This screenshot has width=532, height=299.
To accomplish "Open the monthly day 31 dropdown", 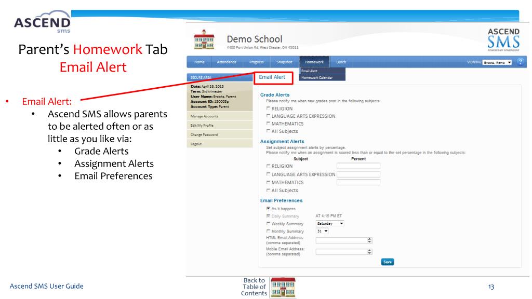I will pyautogui.click(x=322, y=231).
